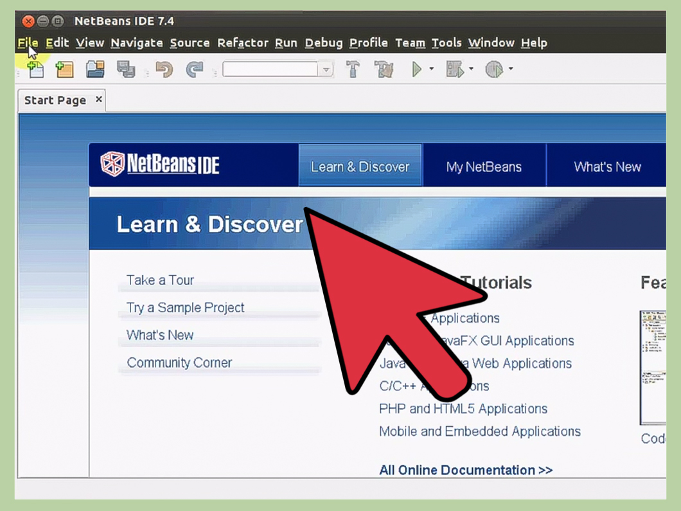This screenshot has height=511, width=681.
Task: Open the Source menu
Action: [190, 42]
